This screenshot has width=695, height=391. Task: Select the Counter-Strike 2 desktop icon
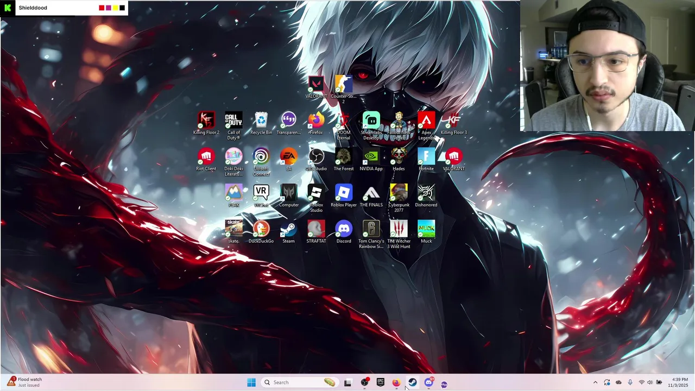pyautogui.click(x=344, y=90)
